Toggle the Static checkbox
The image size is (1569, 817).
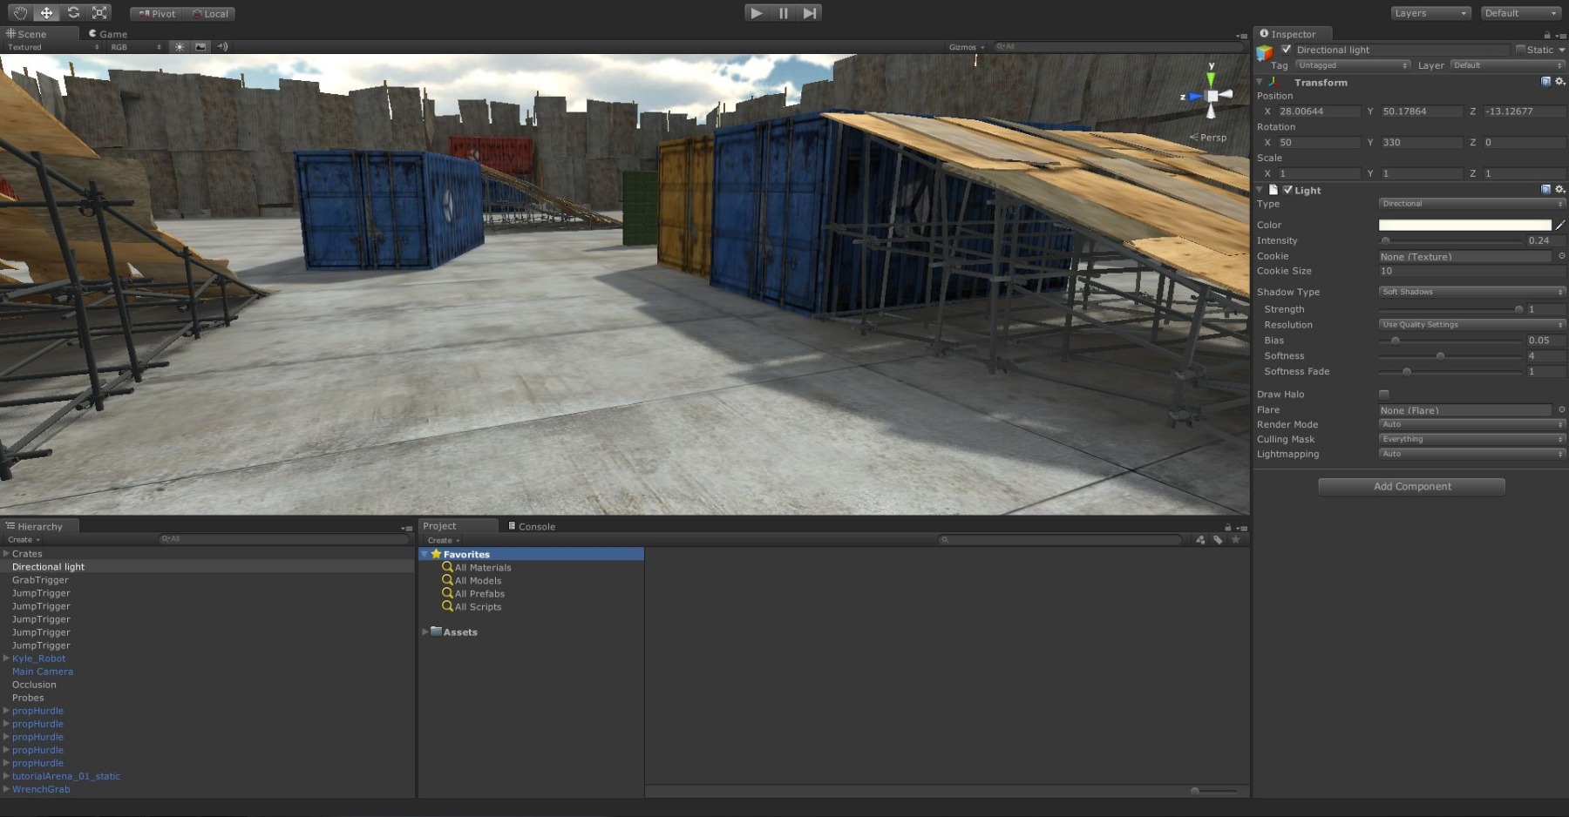point(1521,50)
